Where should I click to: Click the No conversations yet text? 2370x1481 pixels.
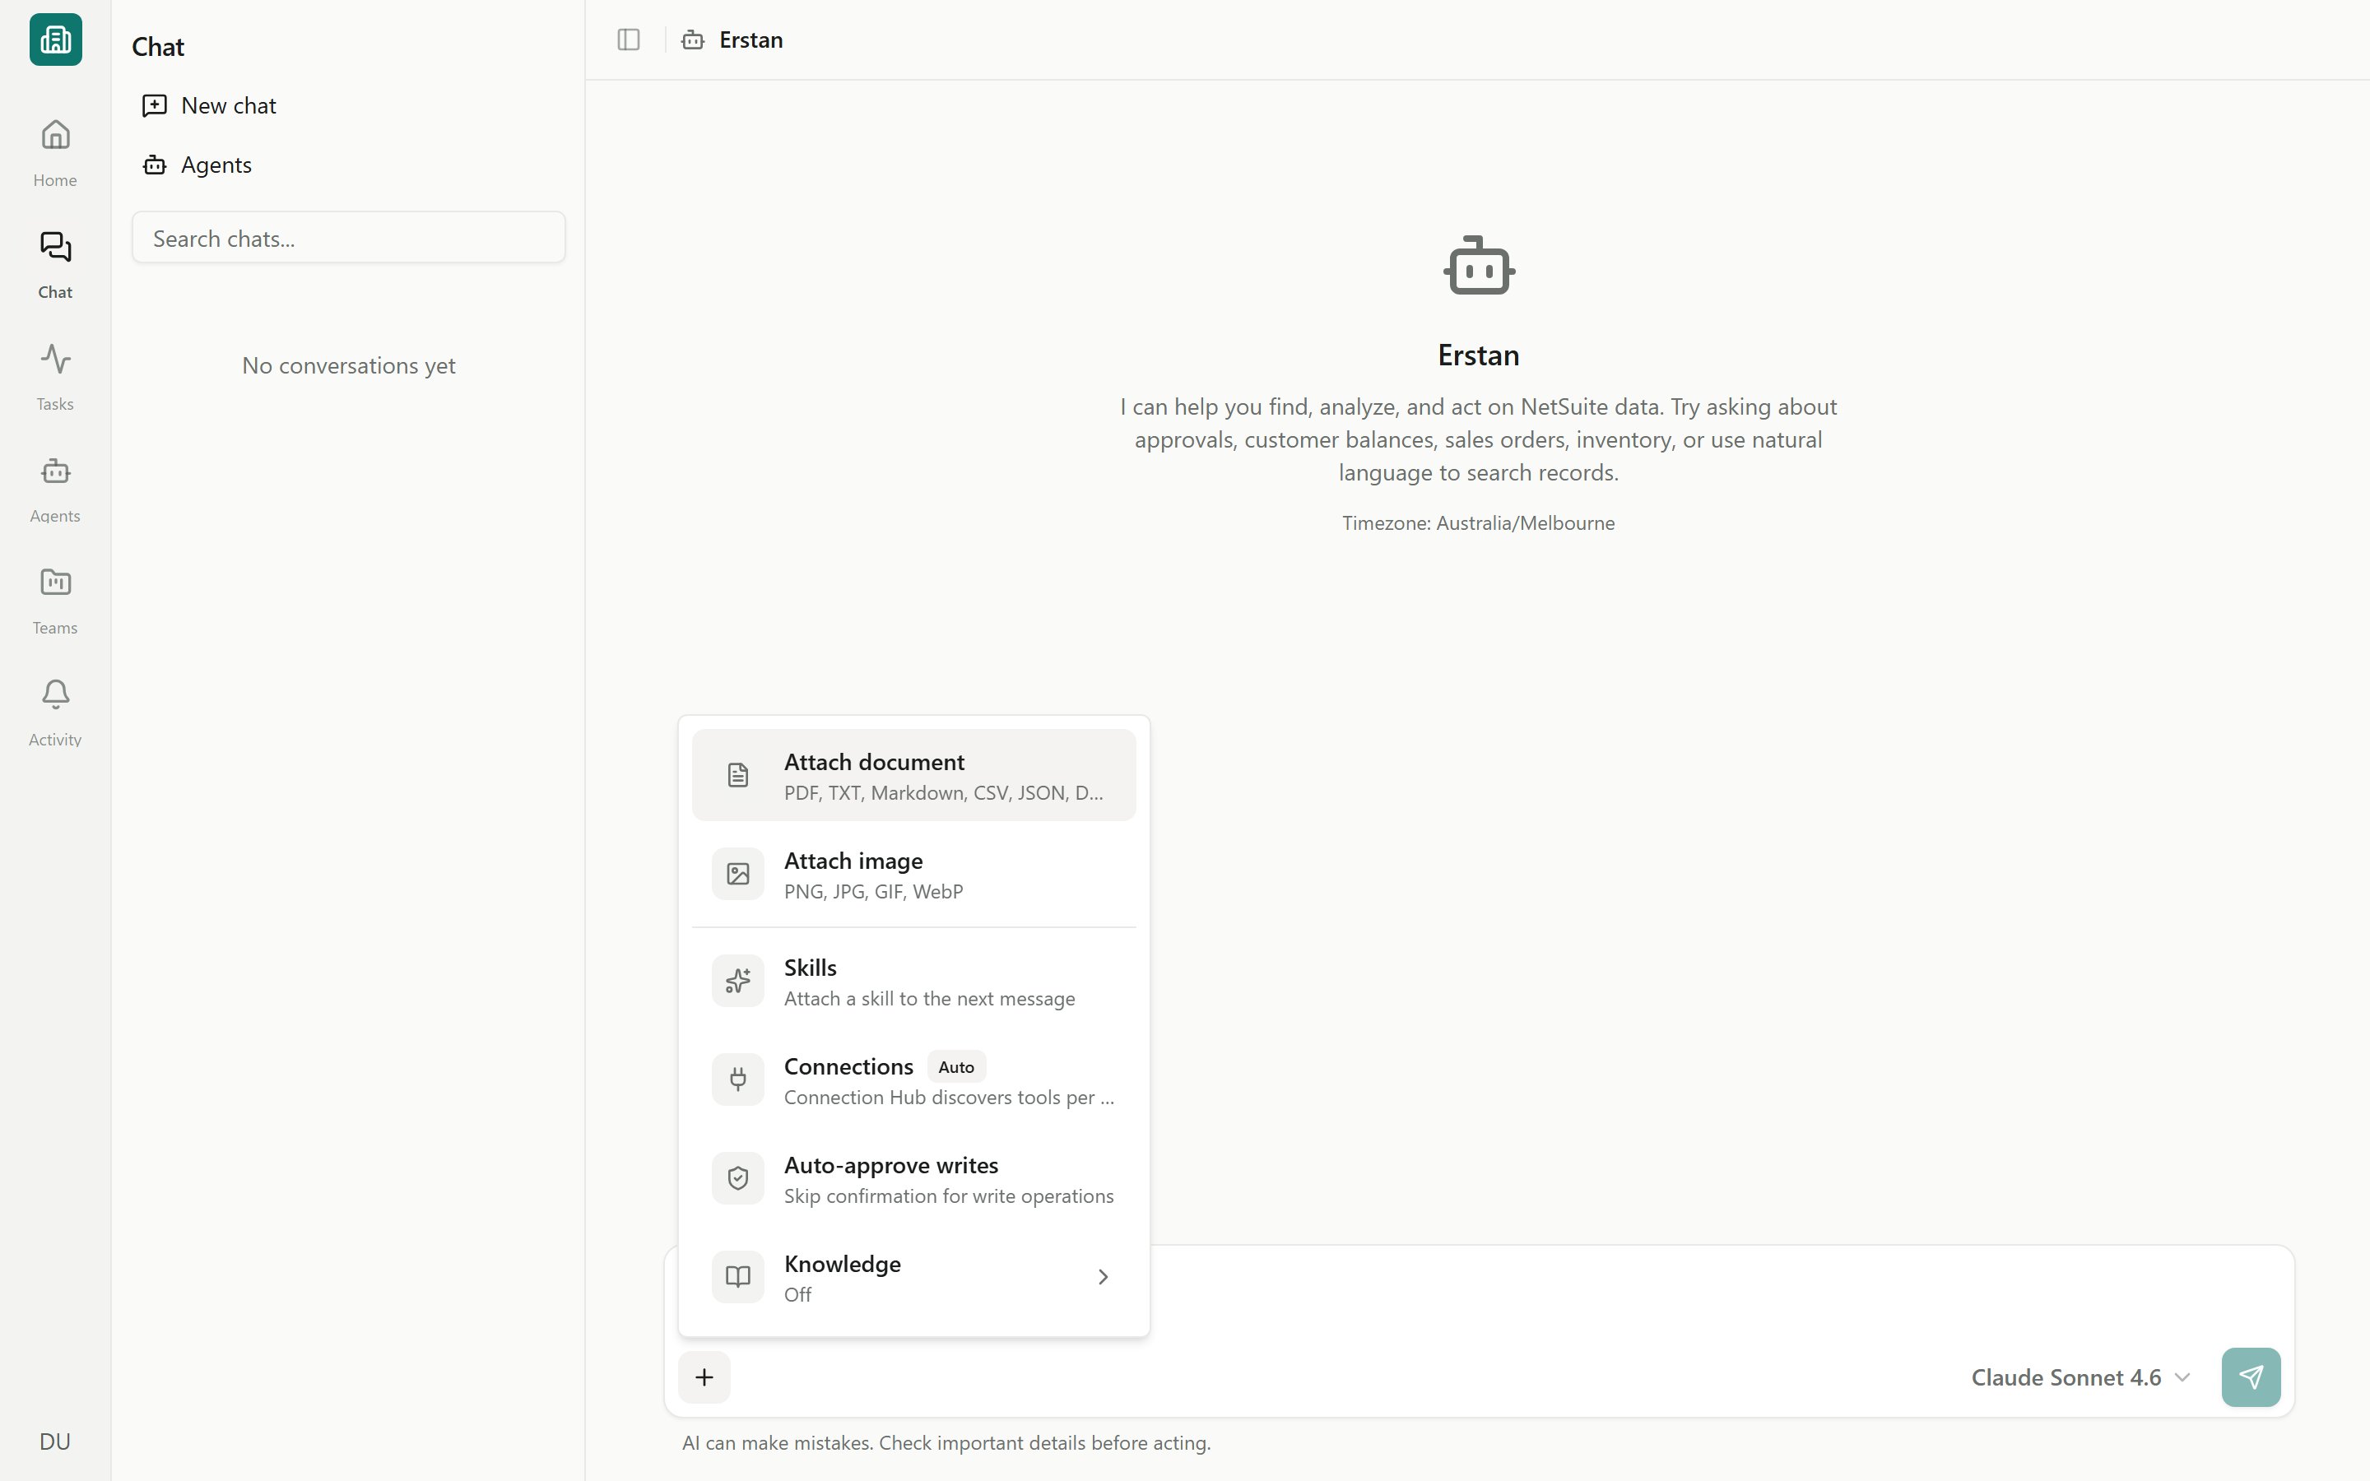(349, 365)
